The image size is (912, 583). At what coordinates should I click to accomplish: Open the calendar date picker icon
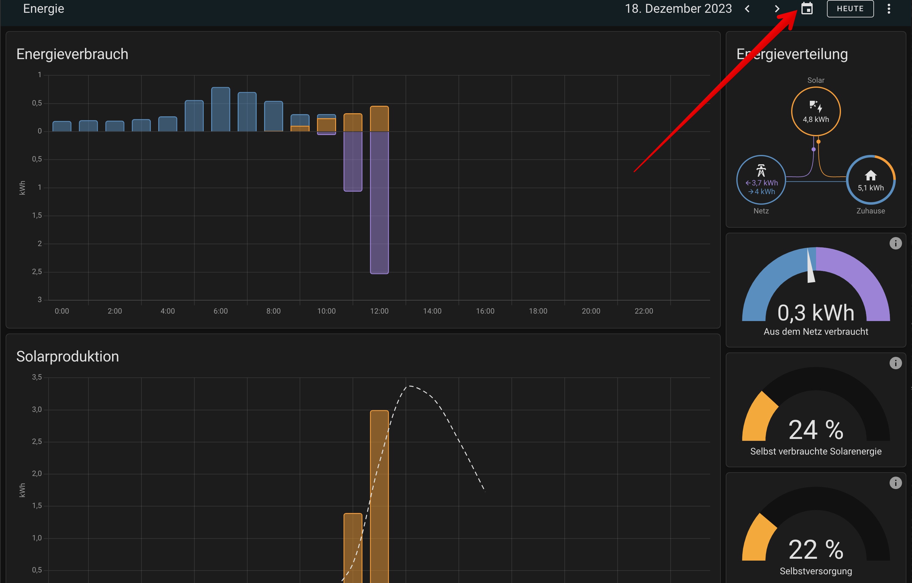(x=807, y=8)
